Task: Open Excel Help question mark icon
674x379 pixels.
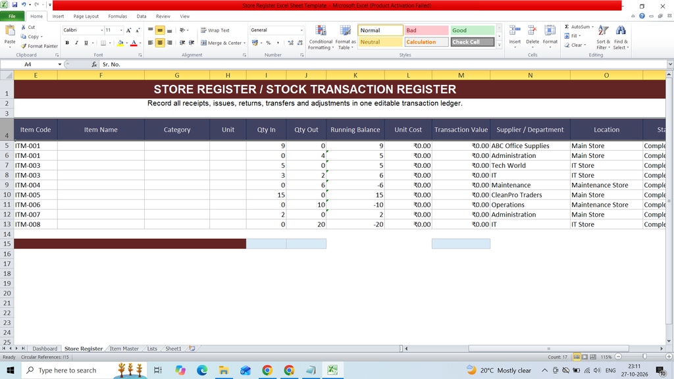Action: pos(642,16)
